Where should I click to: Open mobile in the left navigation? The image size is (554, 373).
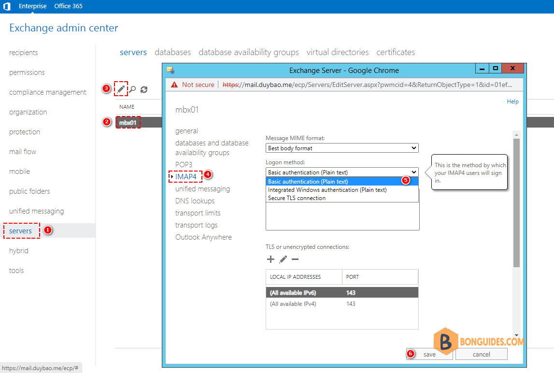click(x=19, y=172)
